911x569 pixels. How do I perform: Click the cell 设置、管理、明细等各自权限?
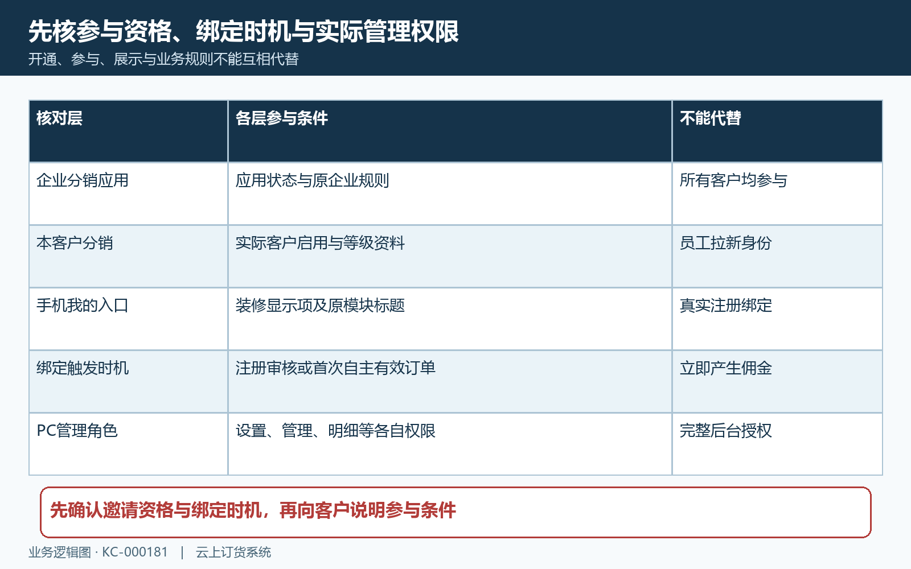point(450,444)
